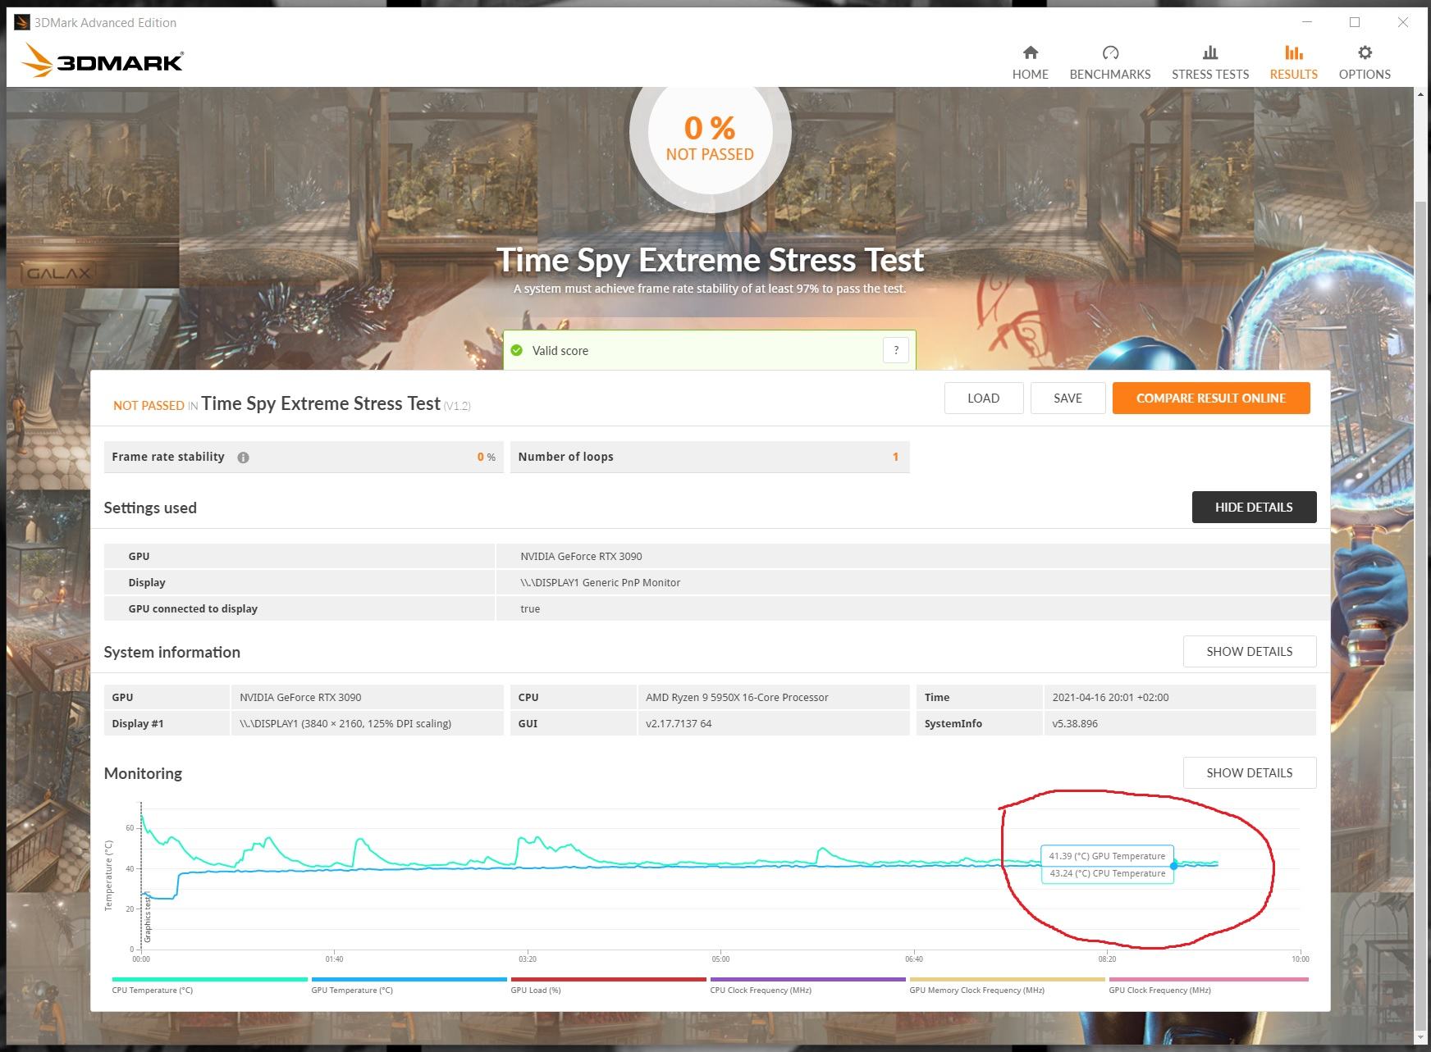Click the scrollbar down arrow
1431x1052 pixels.
[x=1422, y=1038]
